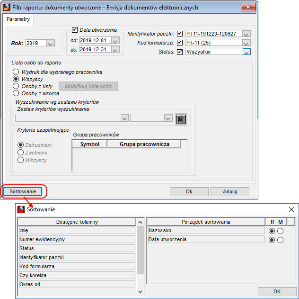
Task: Click the Sortowanie button
Action: tap(23, 191)
